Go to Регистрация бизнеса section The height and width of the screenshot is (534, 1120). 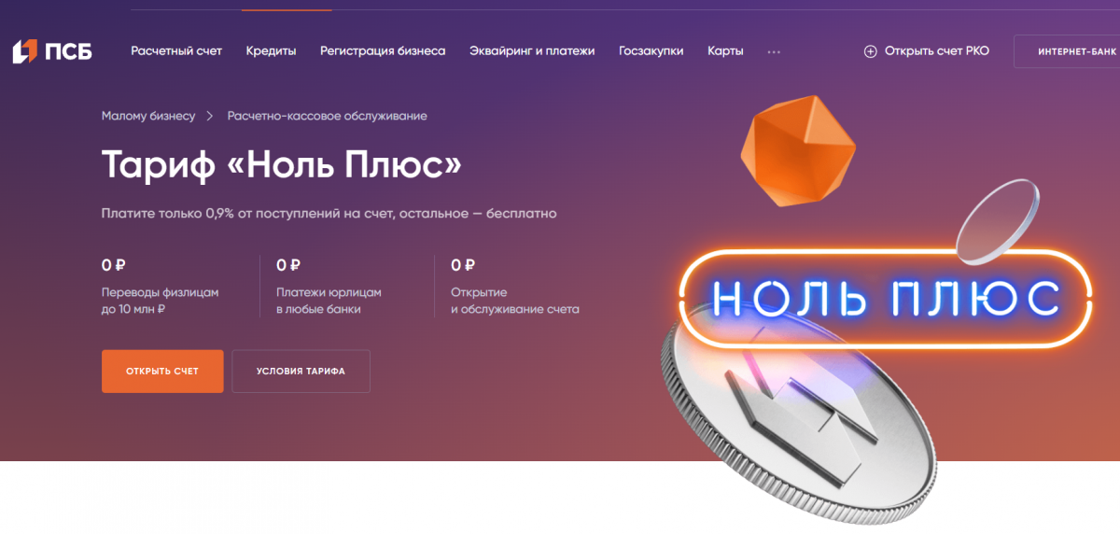[383, 51]
